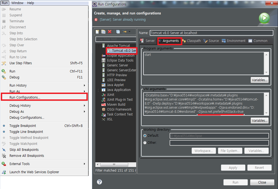Select the Other working directory radio button
Viewport: 278px width, 189px height.
(145, 143)
